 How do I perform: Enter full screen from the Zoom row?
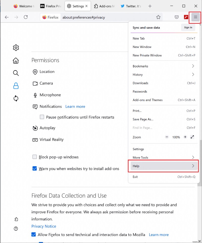pos(192,137)
